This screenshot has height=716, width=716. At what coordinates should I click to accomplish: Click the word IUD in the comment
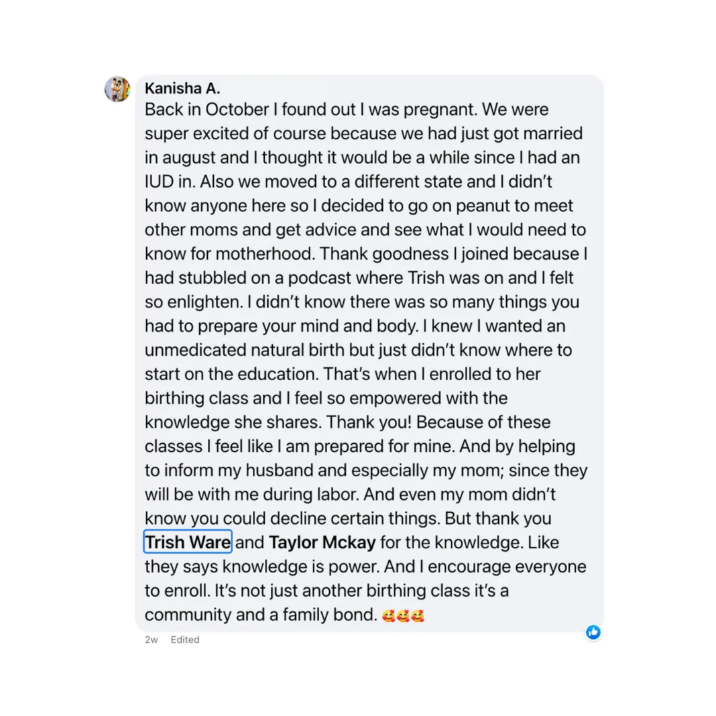[x=159, y=182]
